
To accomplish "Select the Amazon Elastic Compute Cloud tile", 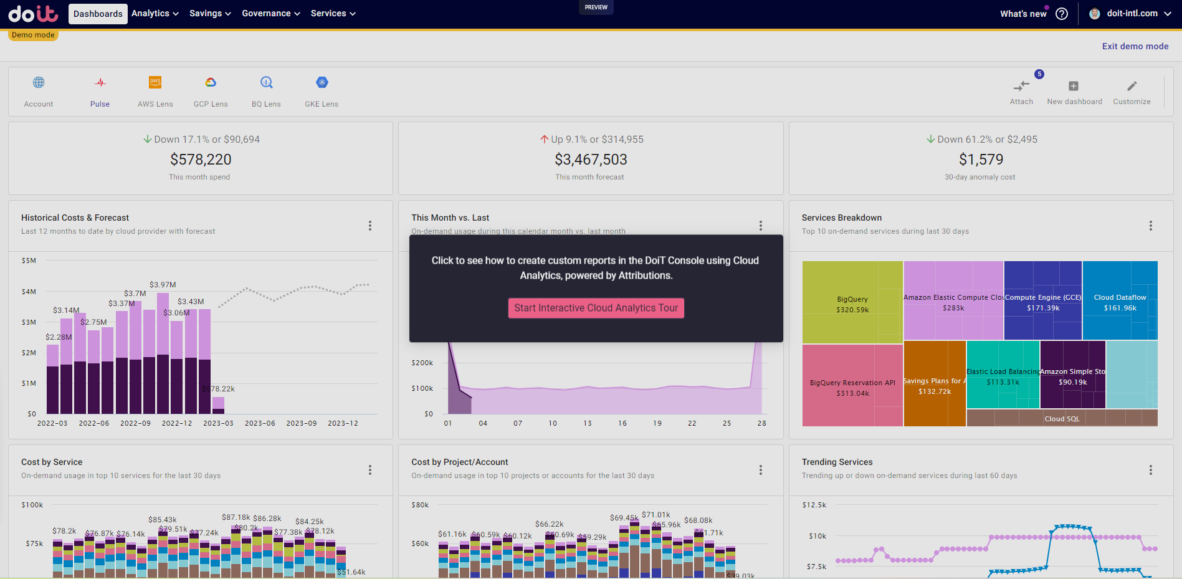I will [x=953, y=300].
